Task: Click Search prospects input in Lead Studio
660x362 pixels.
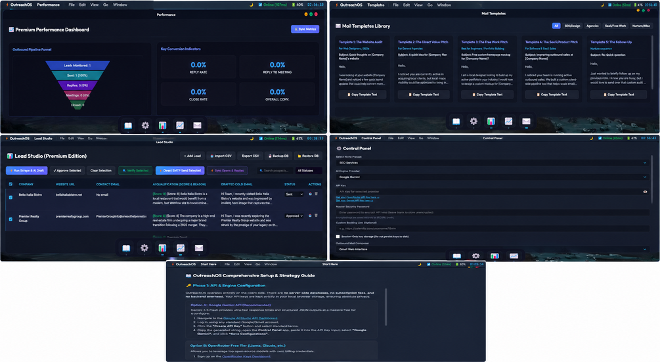Action: [x=275, y=170]
